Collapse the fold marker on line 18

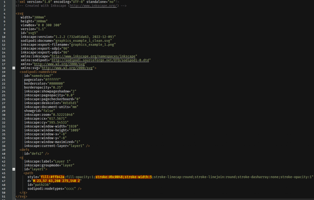click(13, 68)
